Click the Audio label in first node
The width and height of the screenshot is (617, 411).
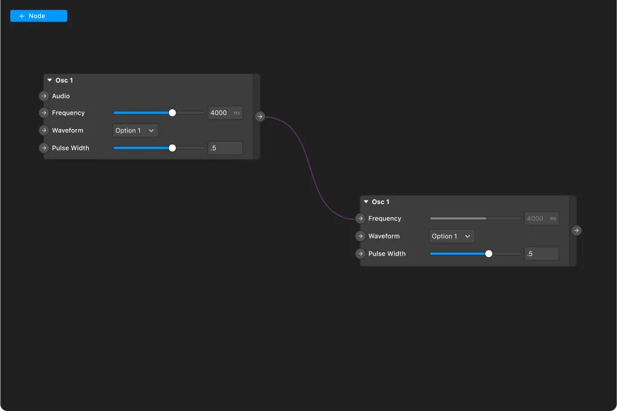61,96
